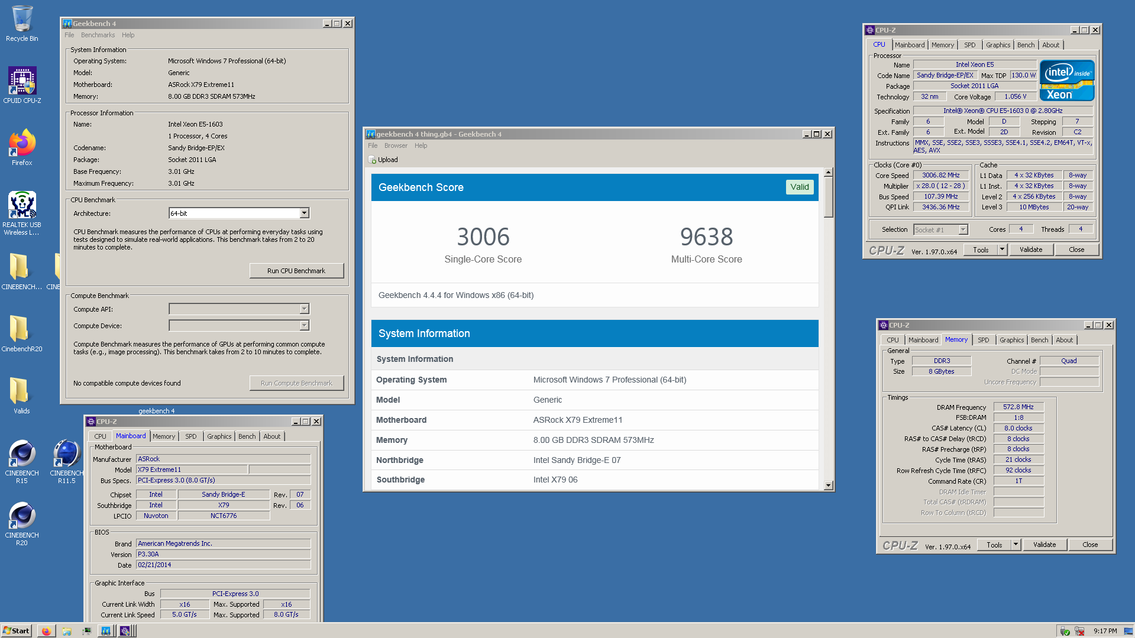Click the Tools button in the CPU-Z Memory window
Viewport: 1135px width, 638px height.
[994, 545]
